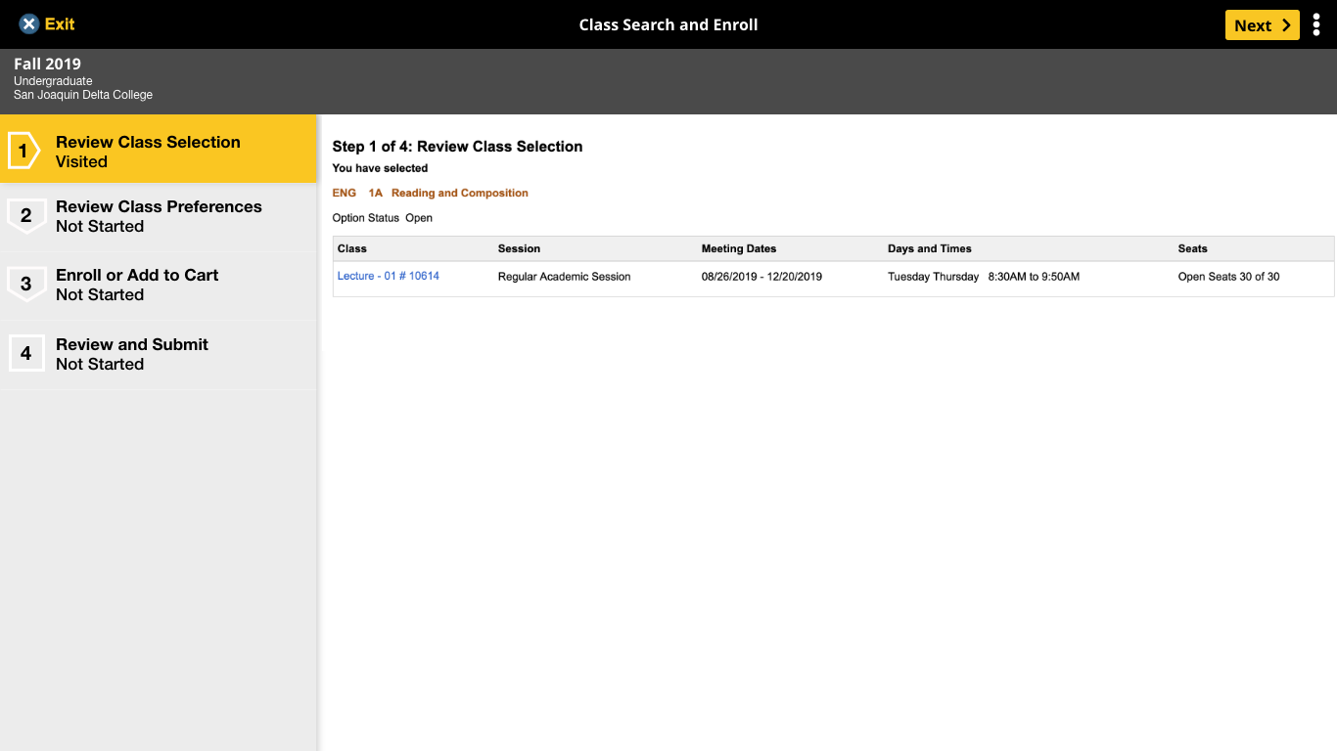This screenshot has width=1337, height=751.
Task: Click the X icon next to Exit
Action: [26, 24]
